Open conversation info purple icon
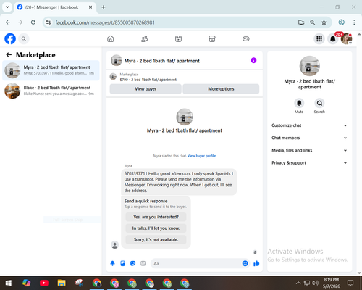 coord(253,60)
